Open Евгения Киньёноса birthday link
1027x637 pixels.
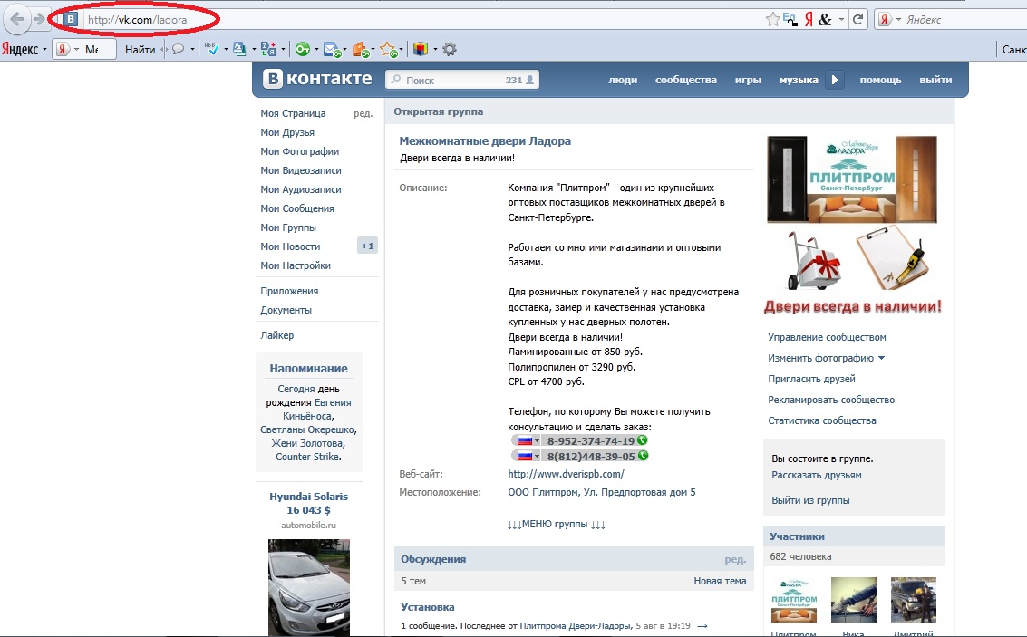click(x=317, y=410)
